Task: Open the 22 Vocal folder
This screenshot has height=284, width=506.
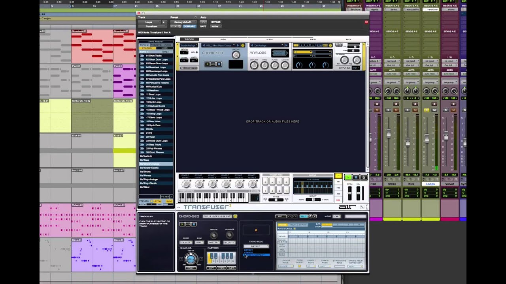Action: 156,137
